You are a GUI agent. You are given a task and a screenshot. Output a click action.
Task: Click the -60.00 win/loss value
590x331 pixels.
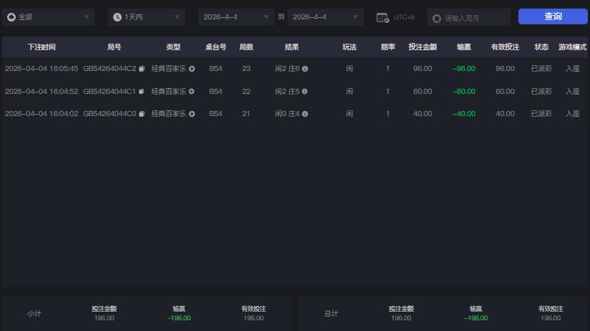pos(464,92)
